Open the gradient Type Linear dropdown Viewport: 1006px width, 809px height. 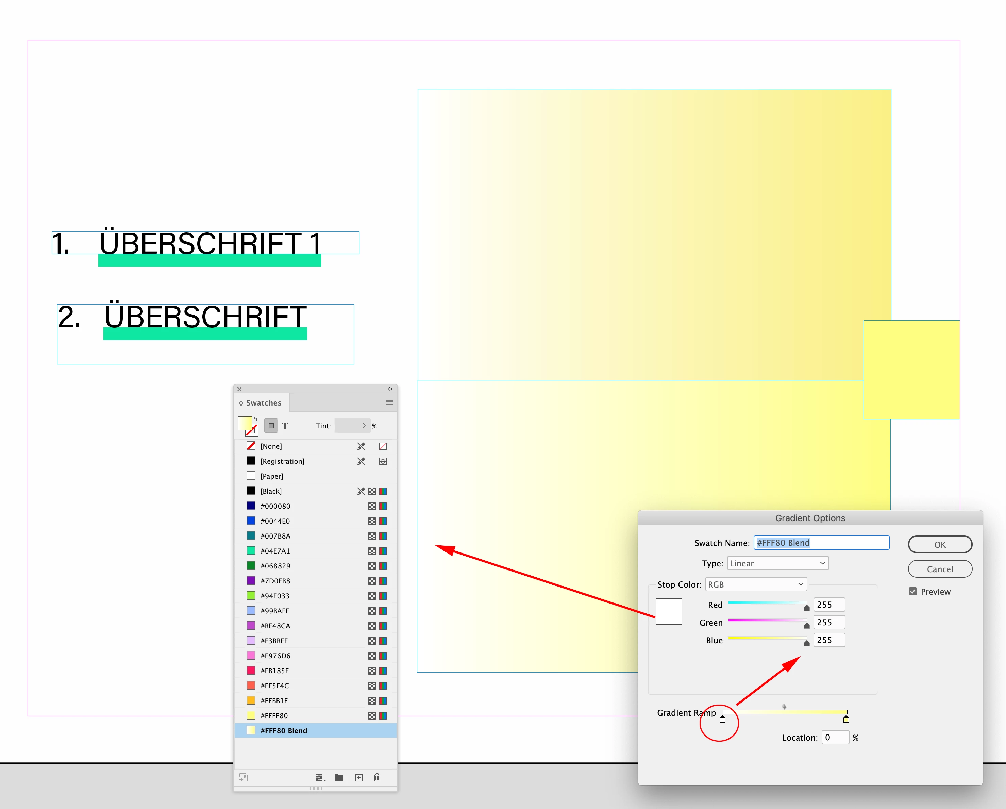click(777, 563)
